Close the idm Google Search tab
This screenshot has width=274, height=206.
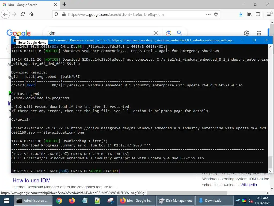(x=55, y=5)
